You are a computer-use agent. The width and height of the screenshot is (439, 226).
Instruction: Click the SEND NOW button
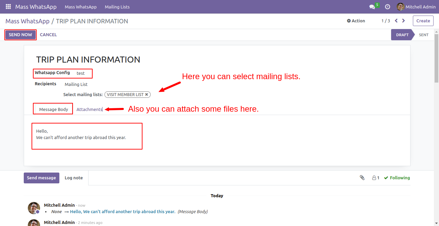tap(20, 35)
